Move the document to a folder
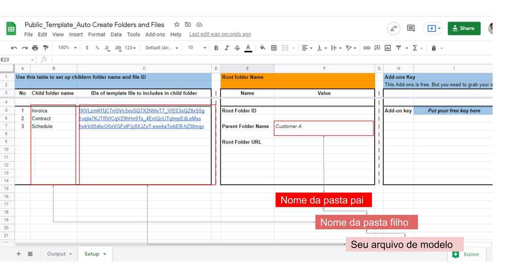The height and width of the screenshot is (277, 508). [x=188, y=24]
